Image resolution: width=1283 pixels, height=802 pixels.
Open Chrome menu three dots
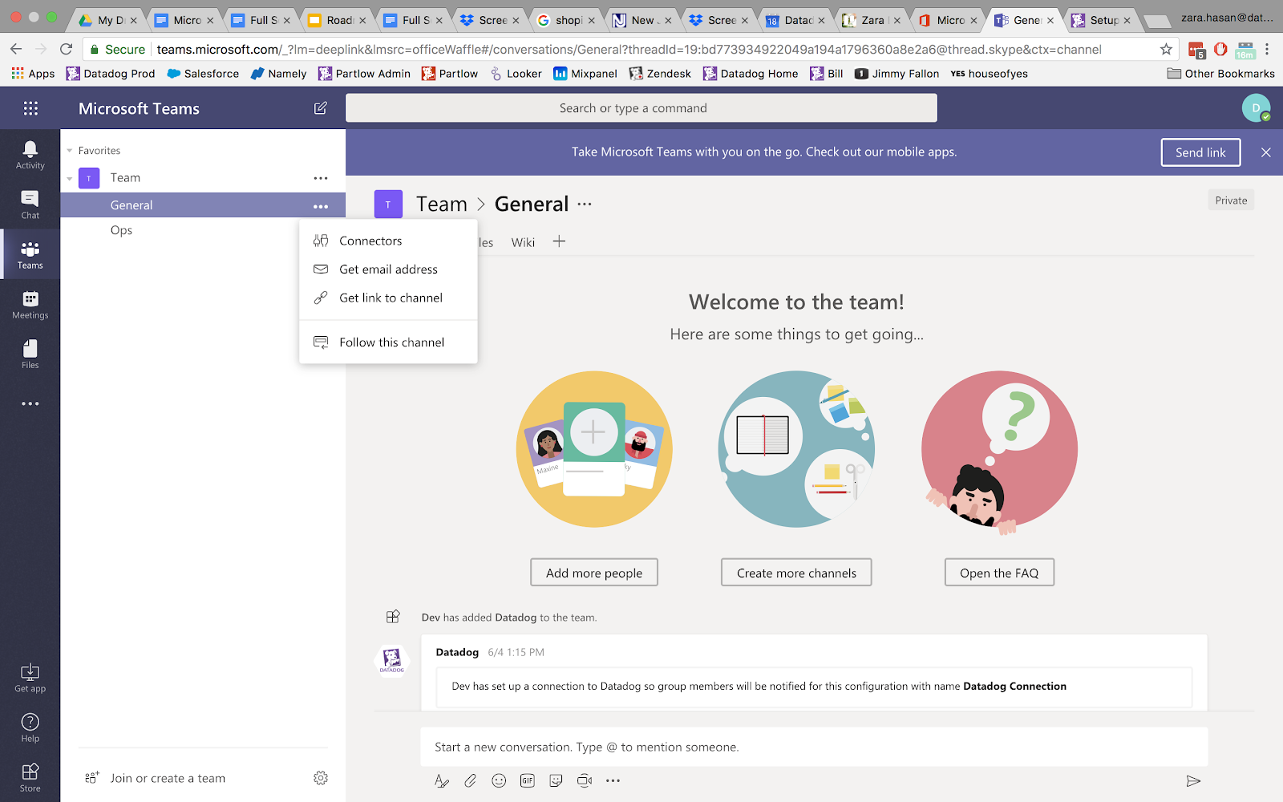coord(1267,49)
